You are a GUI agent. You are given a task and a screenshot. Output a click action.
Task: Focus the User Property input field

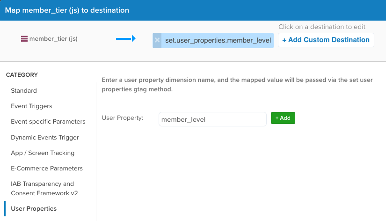pyautogui.click(x=212, y=119)
